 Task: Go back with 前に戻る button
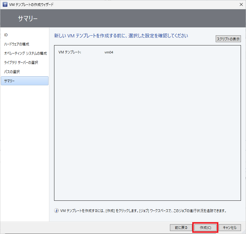point(181,227)
